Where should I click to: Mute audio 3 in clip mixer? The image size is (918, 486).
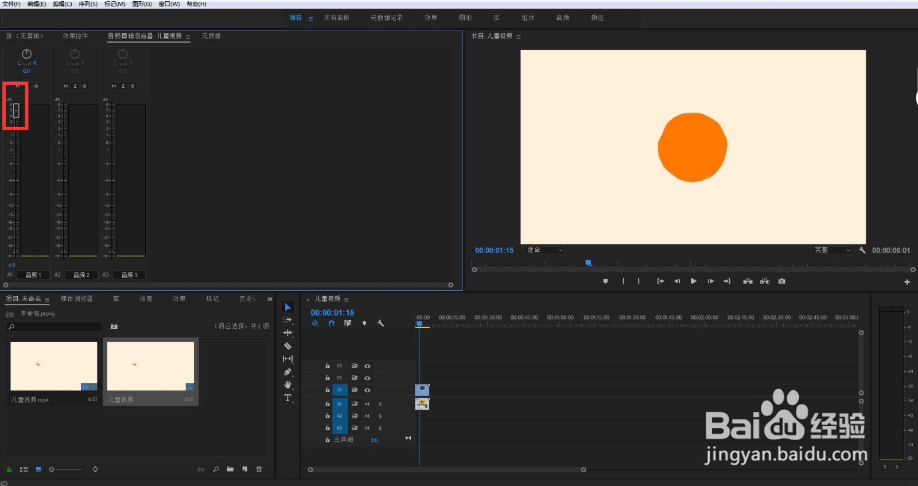click(x=114, y=86)
